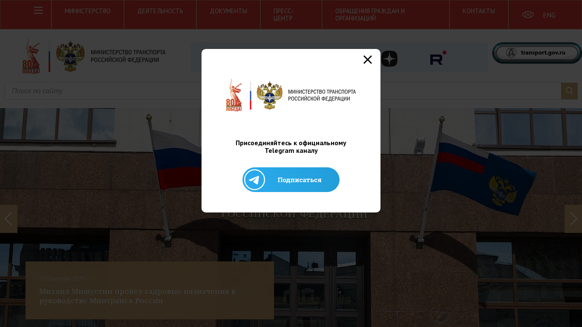Show previous slide with left arrow

point(9,219)
